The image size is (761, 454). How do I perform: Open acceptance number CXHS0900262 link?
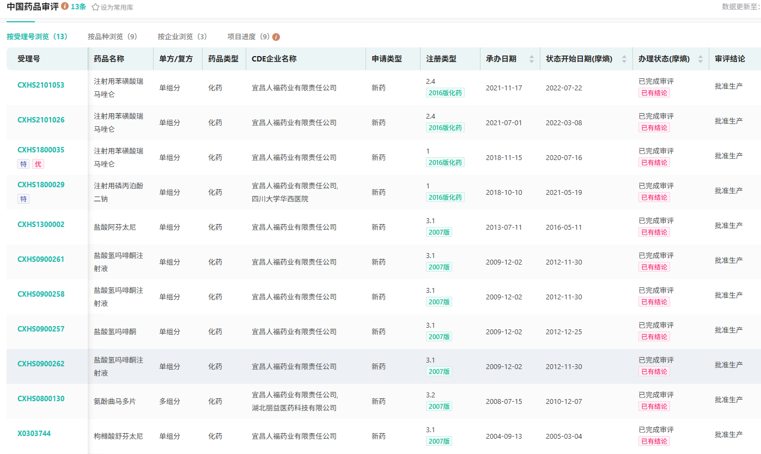pos(41,364)
